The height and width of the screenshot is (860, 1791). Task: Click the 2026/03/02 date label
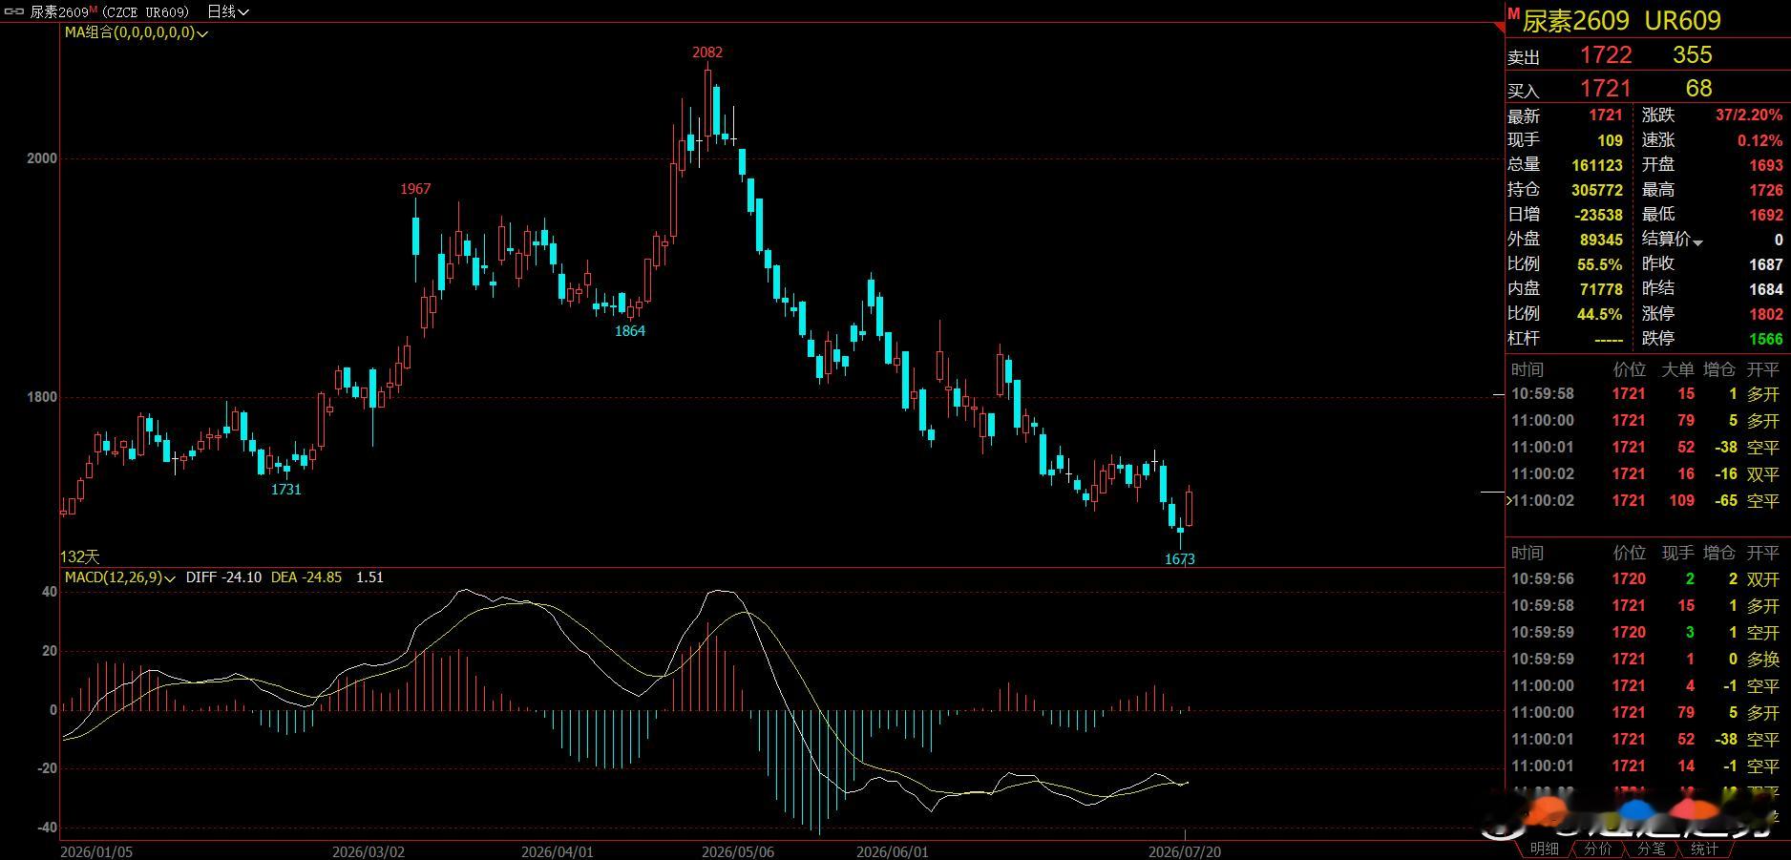coord(369,851)
